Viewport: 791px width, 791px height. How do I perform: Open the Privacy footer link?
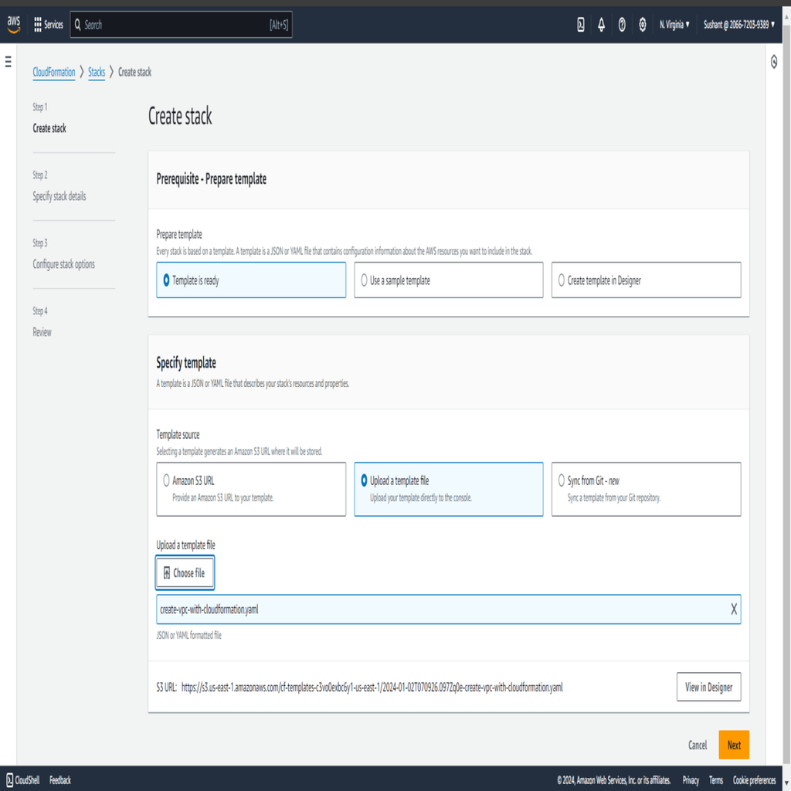[x=691, y=780]
